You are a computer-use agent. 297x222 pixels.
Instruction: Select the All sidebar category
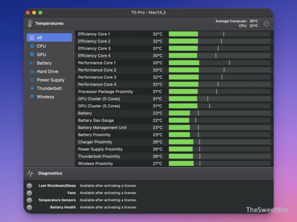pos(49,37)
